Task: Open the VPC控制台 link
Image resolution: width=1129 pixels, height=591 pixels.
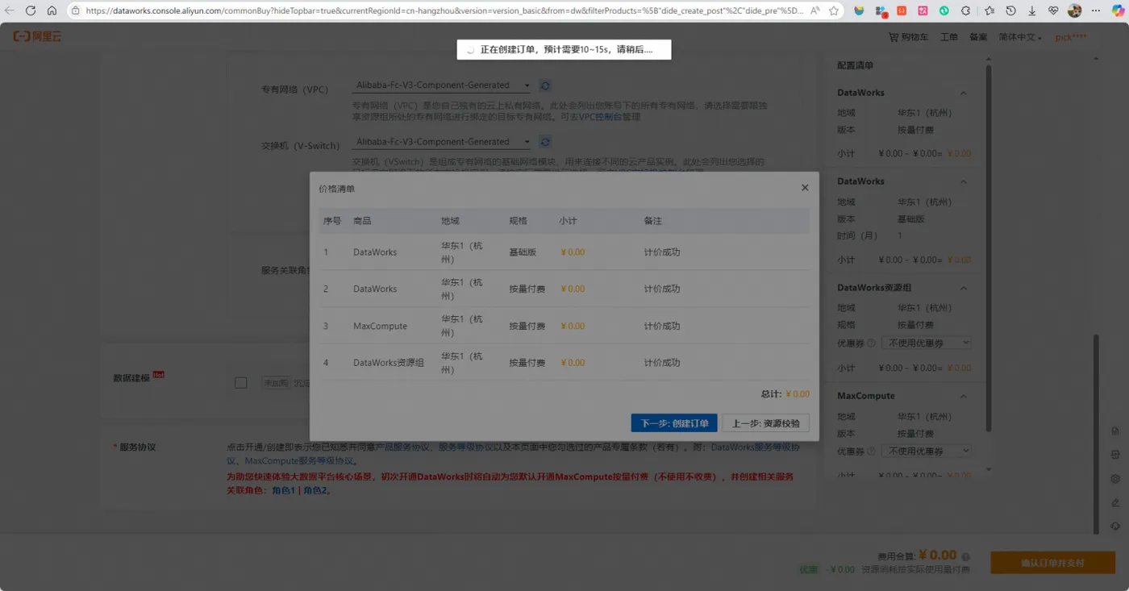Action: pyautogui.click(x=600, y=117)
